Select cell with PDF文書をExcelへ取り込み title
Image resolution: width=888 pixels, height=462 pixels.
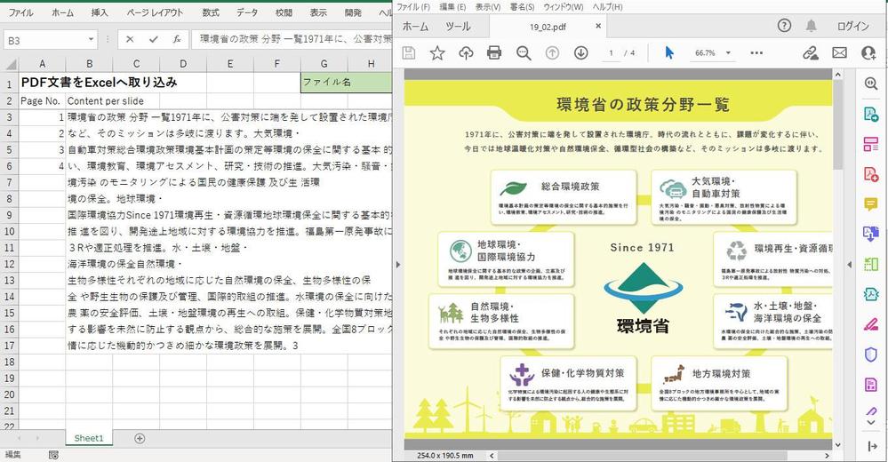(99, 83)
